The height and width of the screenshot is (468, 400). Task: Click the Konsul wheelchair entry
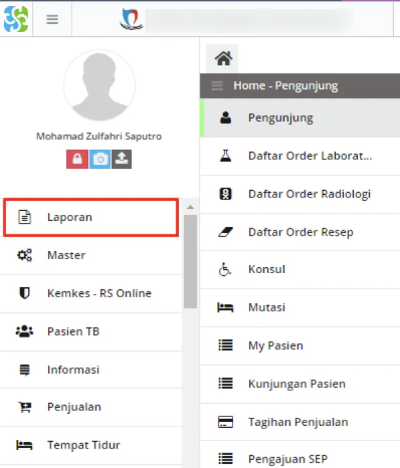click(300, 270)
